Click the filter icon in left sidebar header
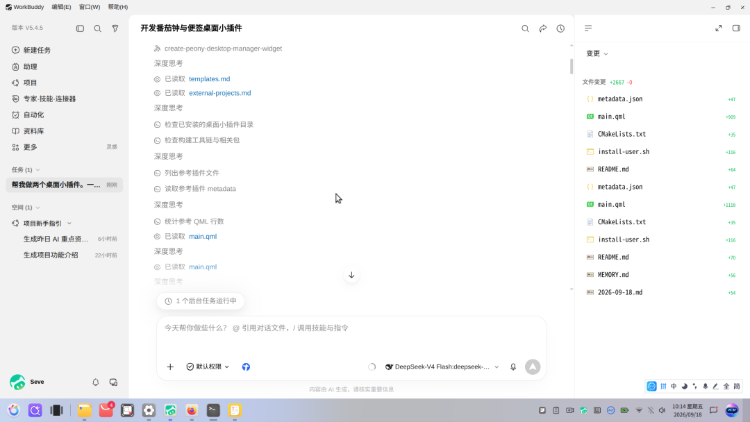This screenshot has width=750, height=422. click(x=115, y=28)
